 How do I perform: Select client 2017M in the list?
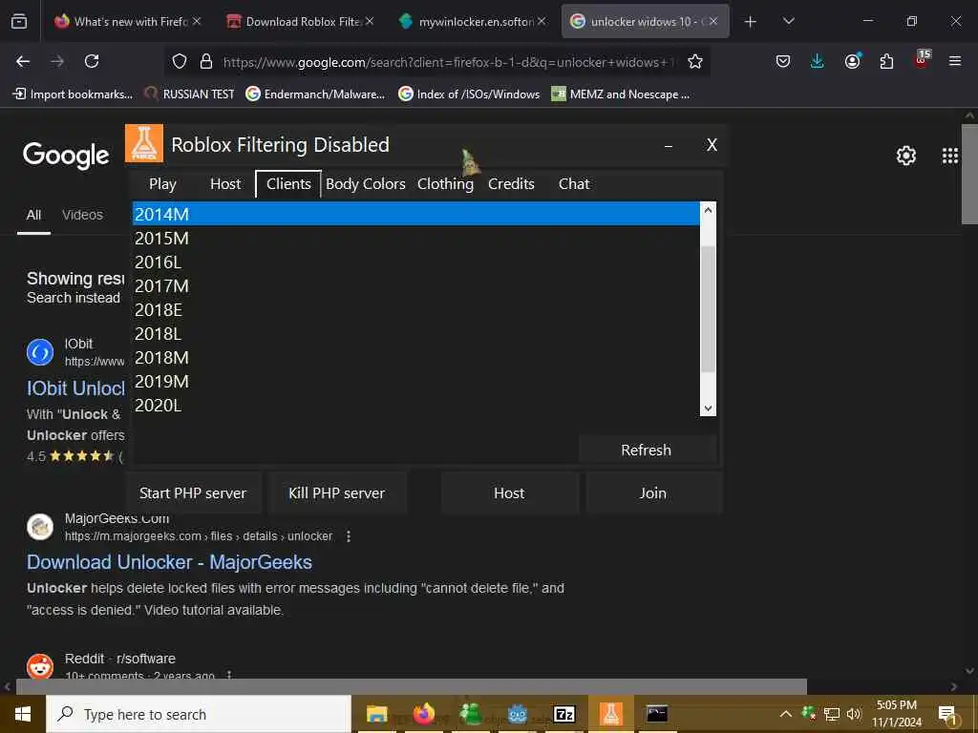pos(416,285)
